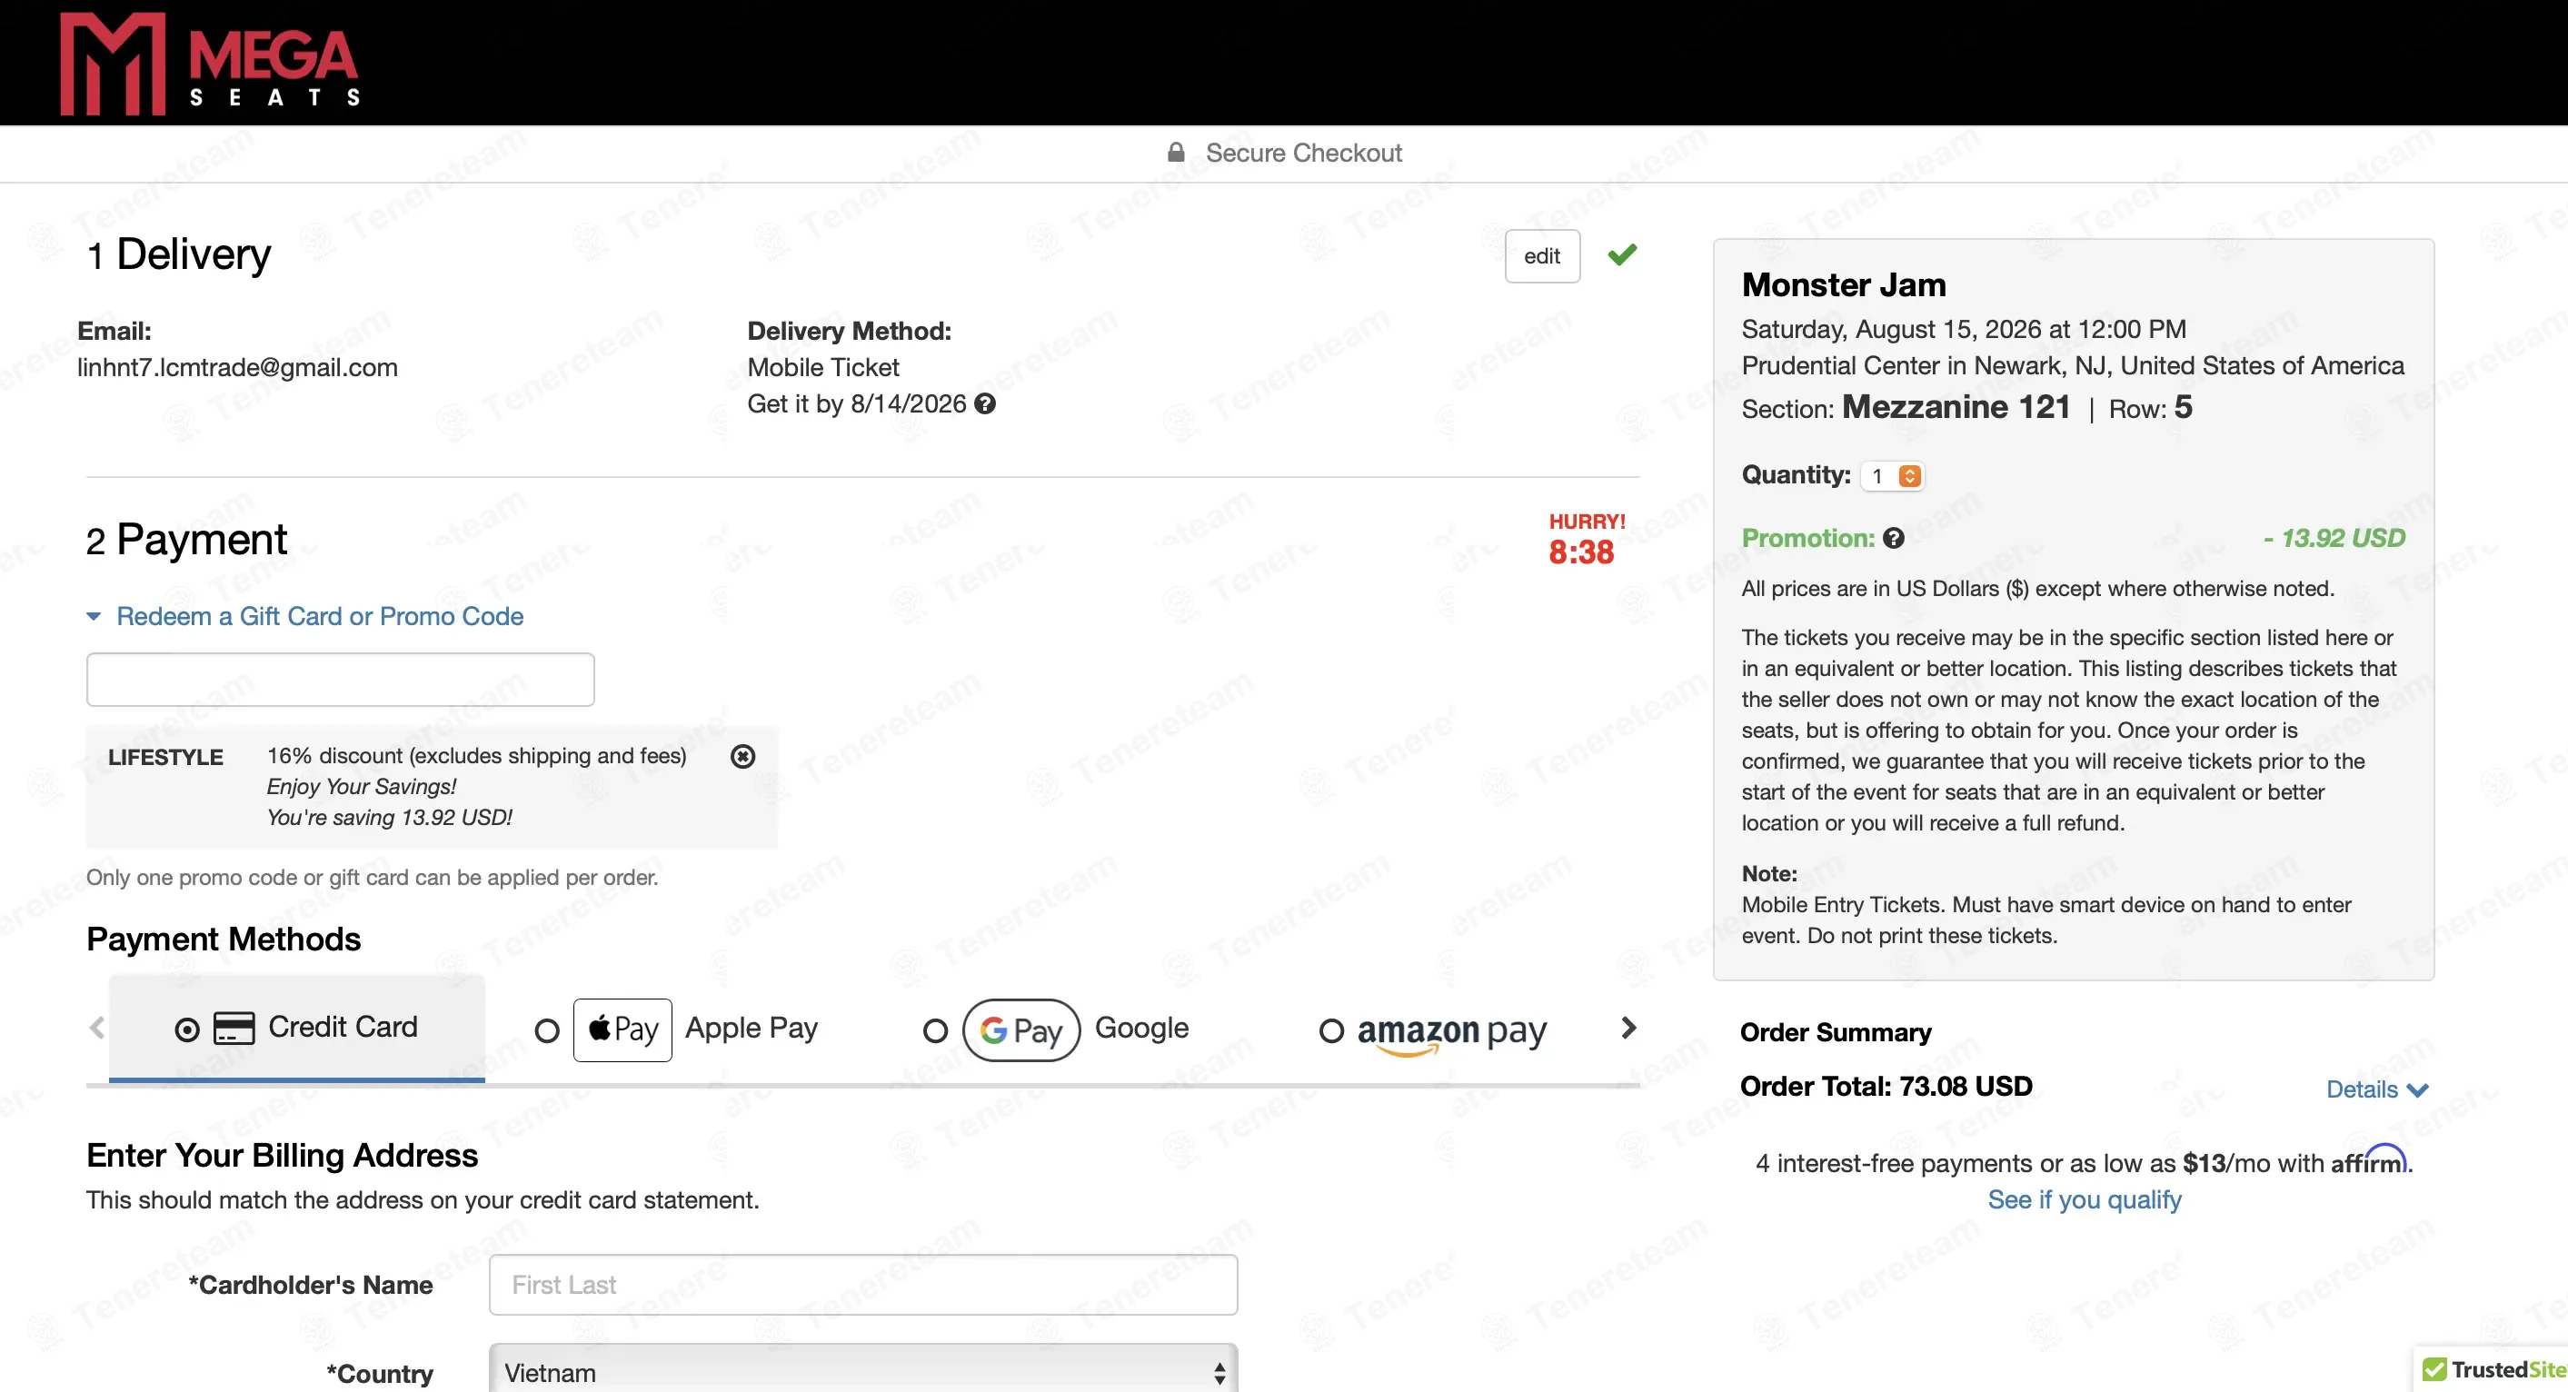
Task: Click the Credit Card tab label
Action: click(x=343, y=1027)
